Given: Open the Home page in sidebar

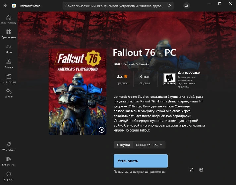Looking at the screenshot, I should point(9,19).
